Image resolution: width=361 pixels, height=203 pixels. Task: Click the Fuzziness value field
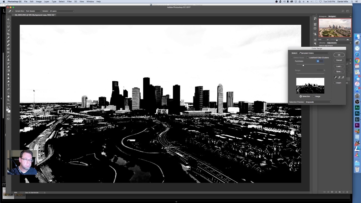point(320,61)
